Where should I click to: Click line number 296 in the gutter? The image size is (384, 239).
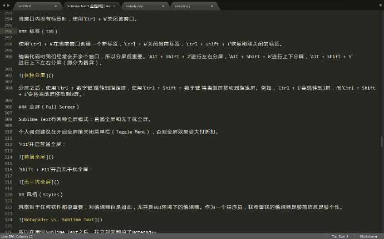click(8, 31)
